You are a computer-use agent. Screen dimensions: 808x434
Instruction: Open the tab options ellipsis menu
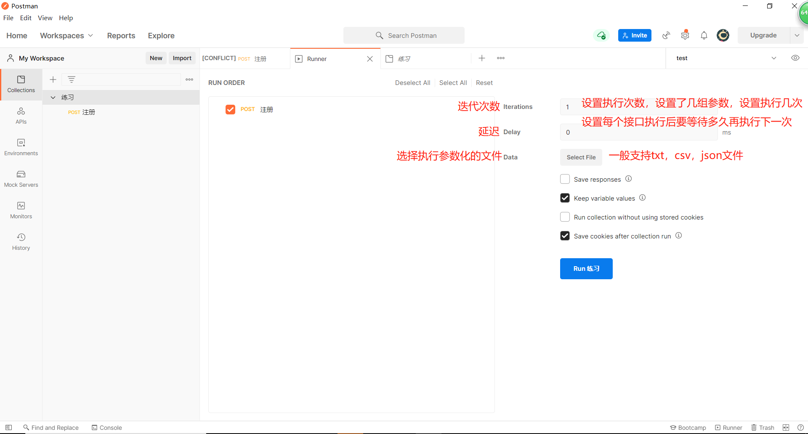click(501, 58)
